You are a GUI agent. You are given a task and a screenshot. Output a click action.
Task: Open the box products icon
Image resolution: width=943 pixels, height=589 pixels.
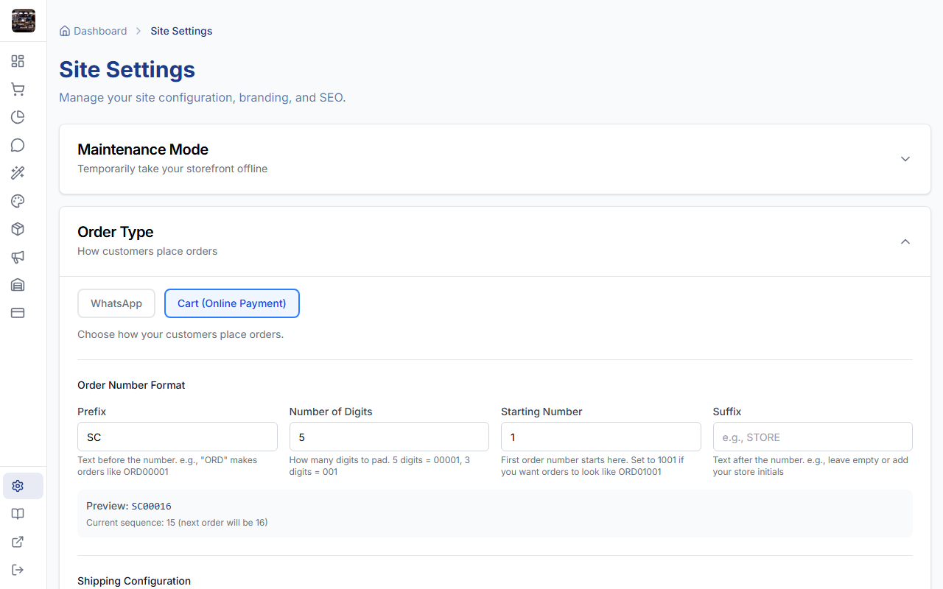18,229
